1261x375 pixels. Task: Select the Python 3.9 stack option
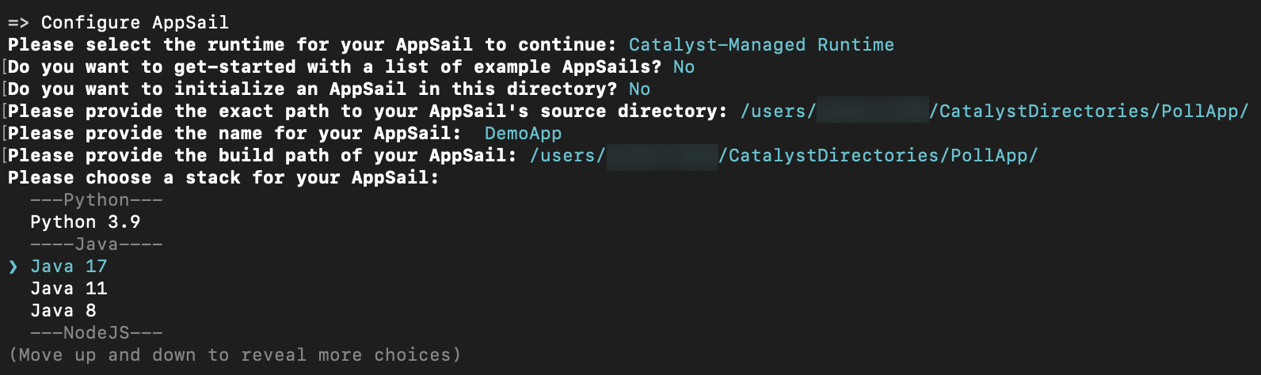(85, 222)
